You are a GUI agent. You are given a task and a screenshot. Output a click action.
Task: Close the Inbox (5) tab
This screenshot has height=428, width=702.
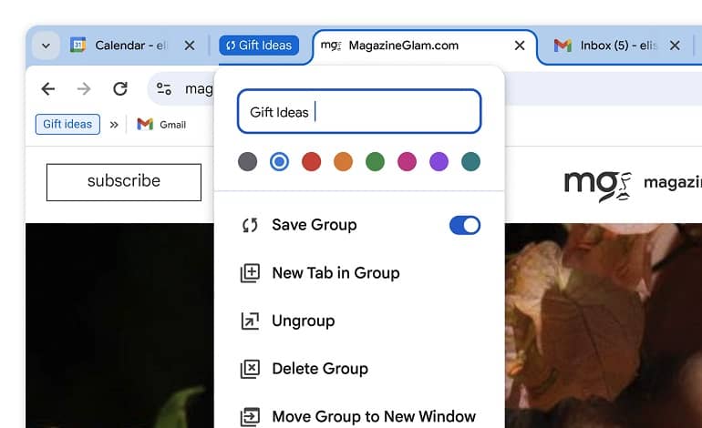(x=675, y=46)
